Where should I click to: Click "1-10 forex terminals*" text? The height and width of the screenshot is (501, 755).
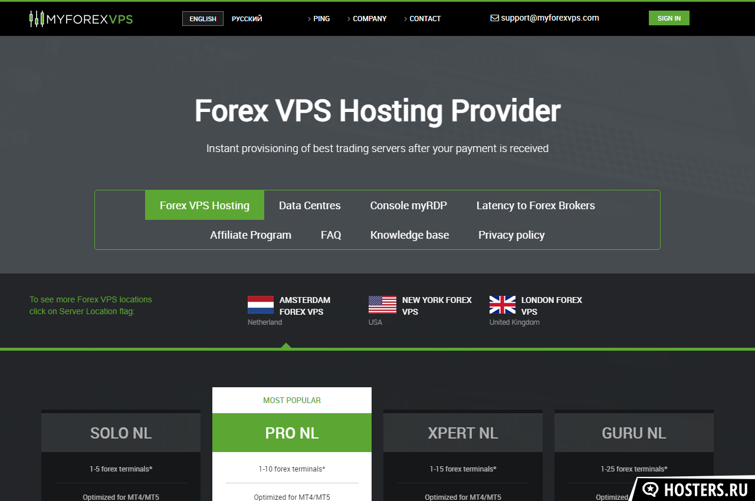point(292,469)
